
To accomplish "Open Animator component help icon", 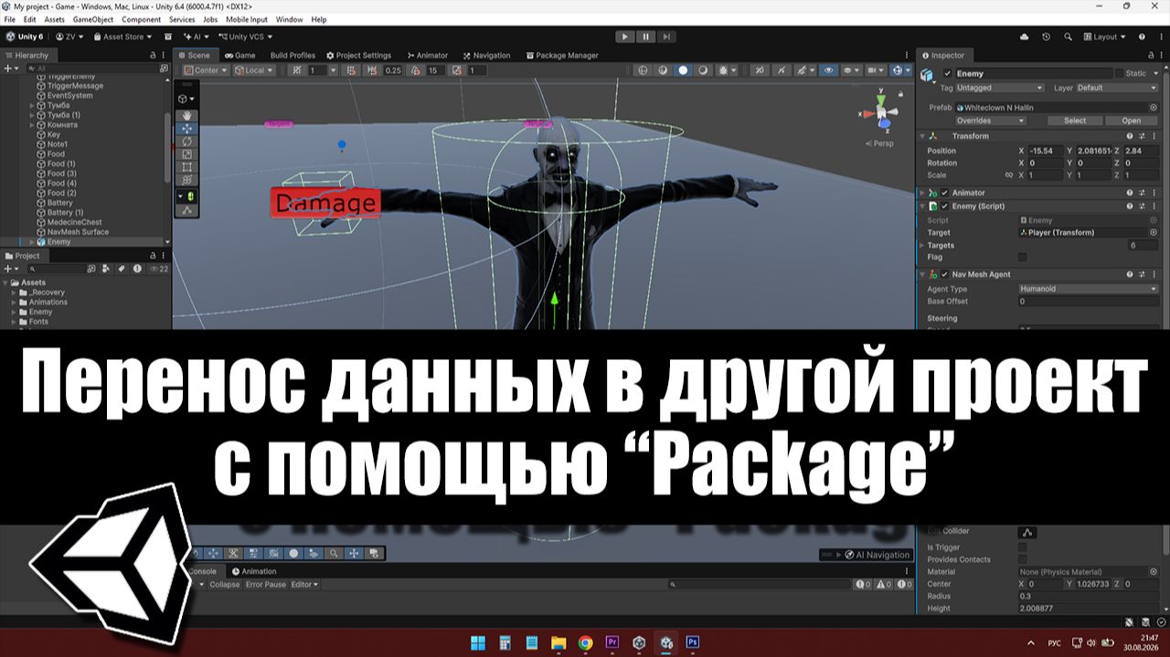I will tap(1130, 193).
